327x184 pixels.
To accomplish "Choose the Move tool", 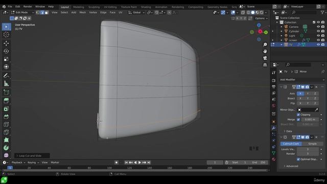I will pos(6,43).
